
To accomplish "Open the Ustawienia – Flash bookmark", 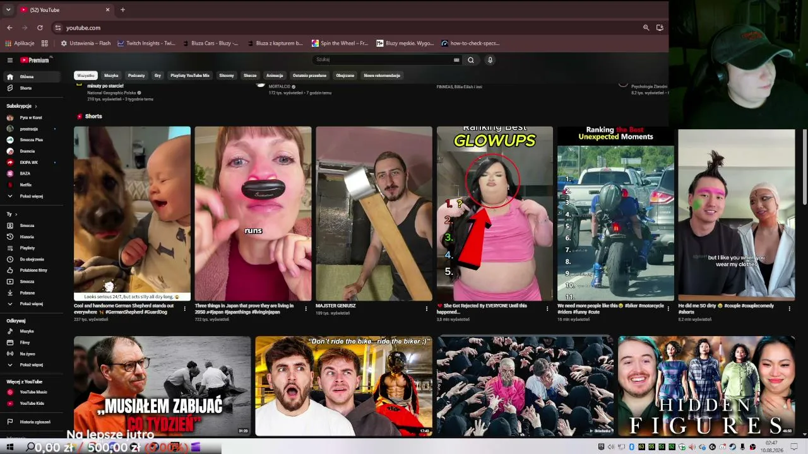I will coord(86,44).
